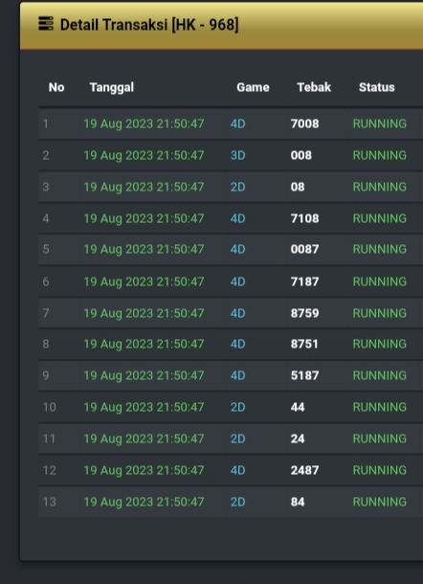Click tebak number 08 in row 3
Viewport: 423px width, 584px height.
298,187
